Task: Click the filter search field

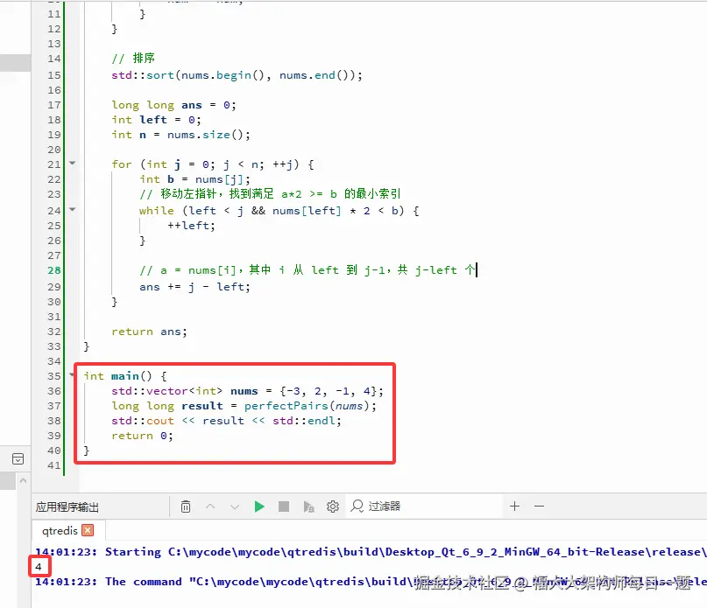Action: pyautogui.click(x=424, y=507)
